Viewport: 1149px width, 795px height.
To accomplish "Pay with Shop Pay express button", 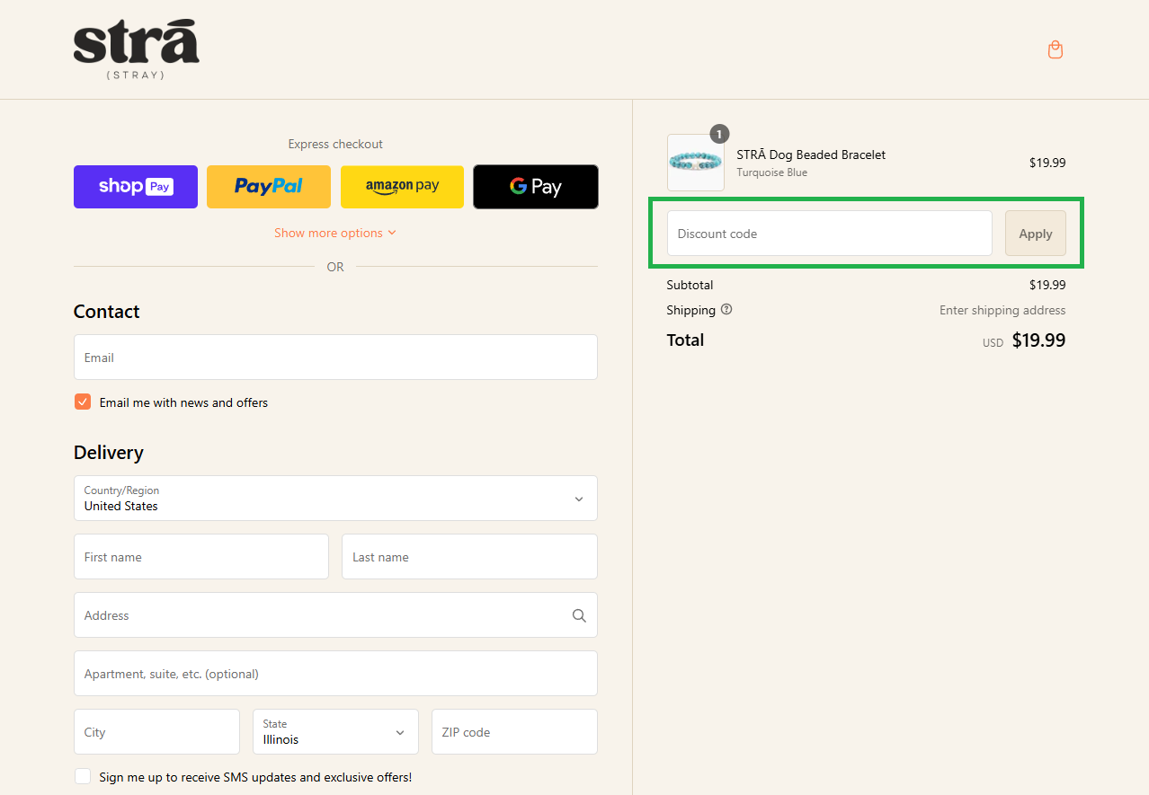I will point(136,187).
